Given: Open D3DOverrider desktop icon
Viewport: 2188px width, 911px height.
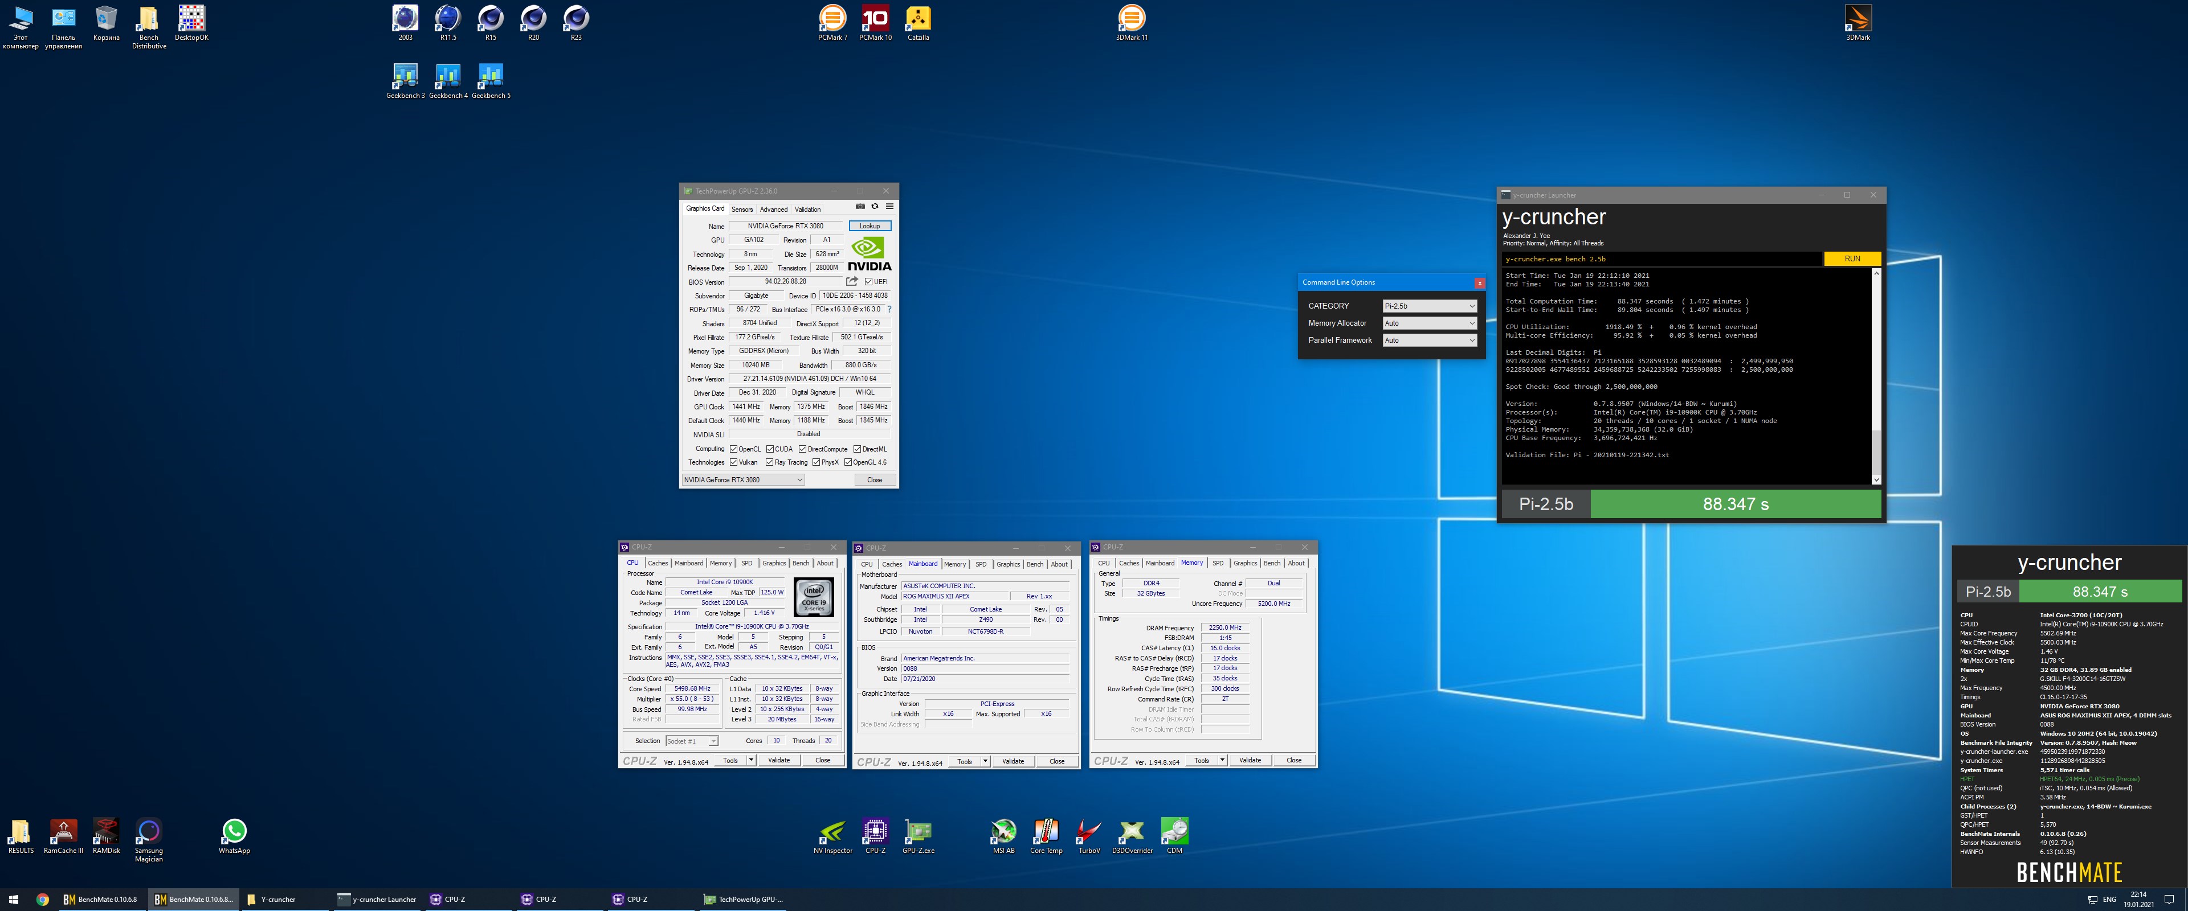Looking at the screenshot, I should point(1132,835).
